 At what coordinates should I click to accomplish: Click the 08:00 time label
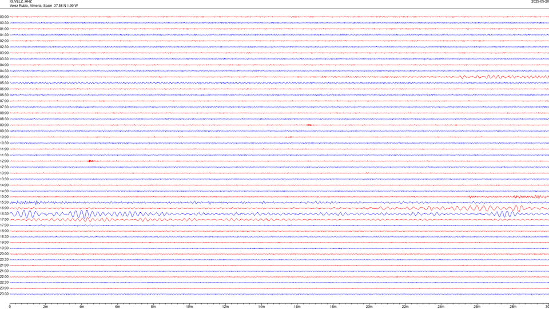(x=4, y=113)
